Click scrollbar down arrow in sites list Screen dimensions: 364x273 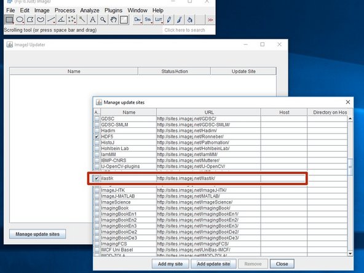(x=350, y=253)
